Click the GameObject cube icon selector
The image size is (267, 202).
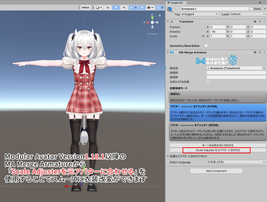[169, 10]
